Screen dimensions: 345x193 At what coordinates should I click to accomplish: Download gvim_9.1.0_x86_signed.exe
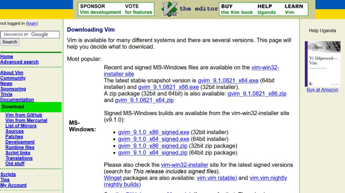[154, 132]
